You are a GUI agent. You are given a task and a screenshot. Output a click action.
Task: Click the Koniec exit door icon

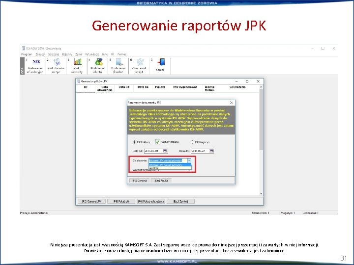pos(161,62)
